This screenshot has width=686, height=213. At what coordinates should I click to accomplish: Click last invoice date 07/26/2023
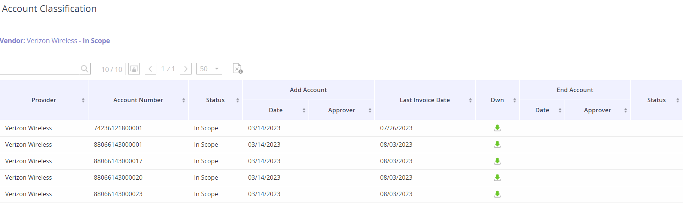pyautogui.click(x=396, y=128)
